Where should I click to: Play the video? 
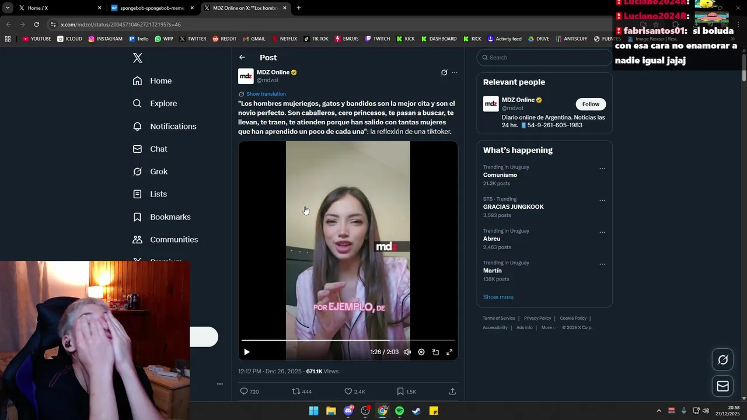(x=247, y=352)
